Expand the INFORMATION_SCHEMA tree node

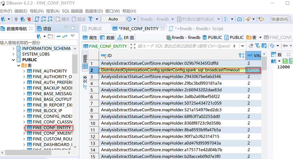(13, 49)
